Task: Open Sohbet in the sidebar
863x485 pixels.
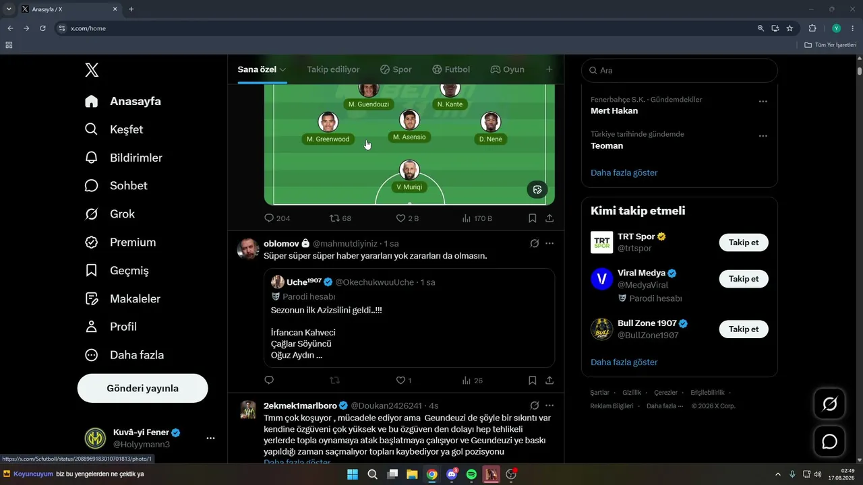Action: pyautogui.click(x=116, y=186)
